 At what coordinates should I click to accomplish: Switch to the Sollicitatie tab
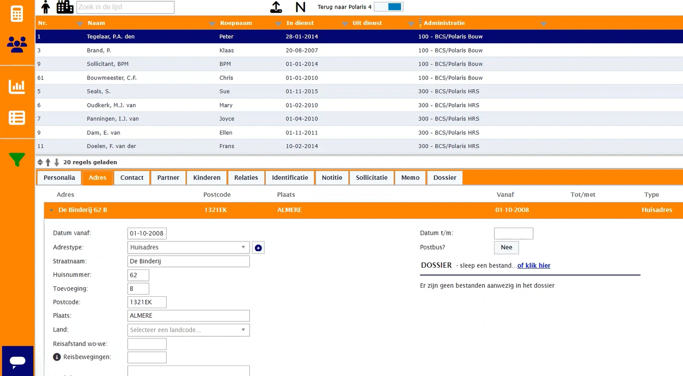371,178
